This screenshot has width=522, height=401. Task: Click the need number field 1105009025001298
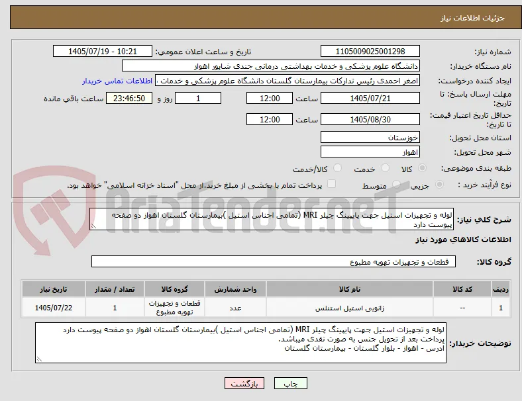point(370,52)
